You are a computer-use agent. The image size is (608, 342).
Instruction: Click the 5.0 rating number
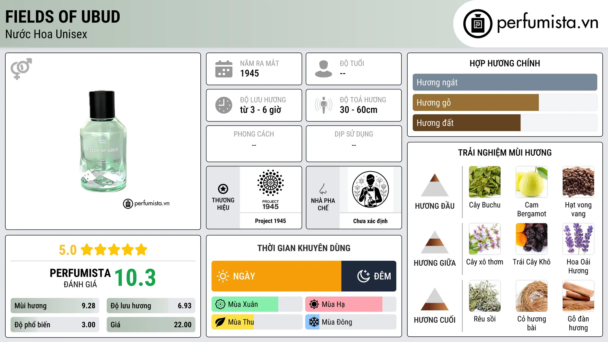click(68, 250)
